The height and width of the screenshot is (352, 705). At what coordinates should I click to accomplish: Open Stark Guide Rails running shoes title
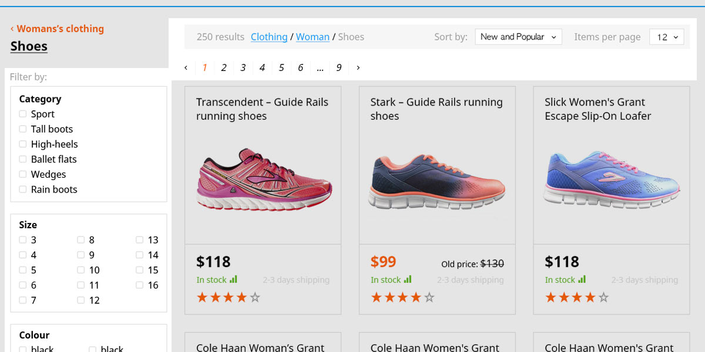coord(437,109)
